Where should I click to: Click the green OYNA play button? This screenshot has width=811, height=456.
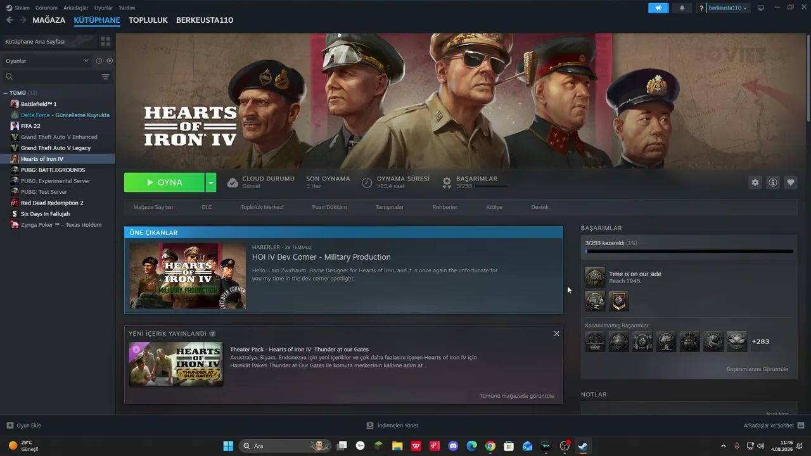click(165, 182)
